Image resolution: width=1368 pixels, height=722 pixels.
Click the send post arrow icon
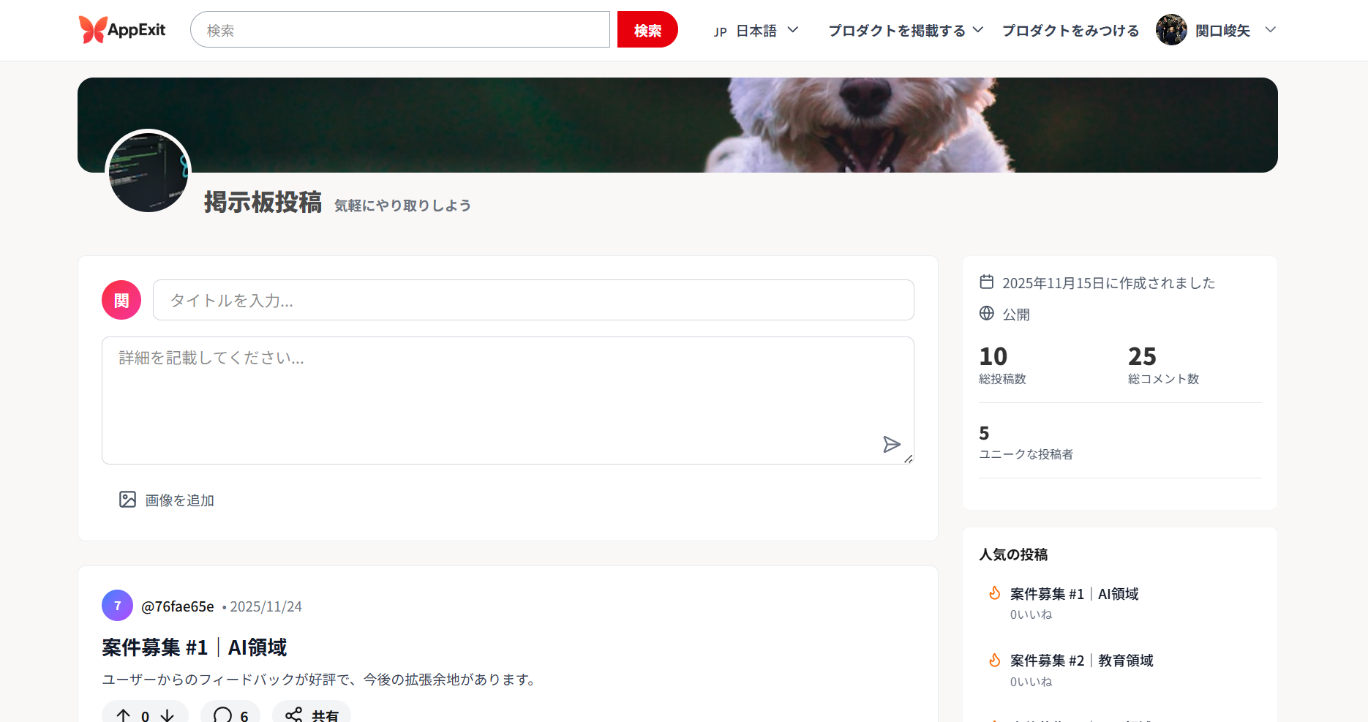coord(891,445)
